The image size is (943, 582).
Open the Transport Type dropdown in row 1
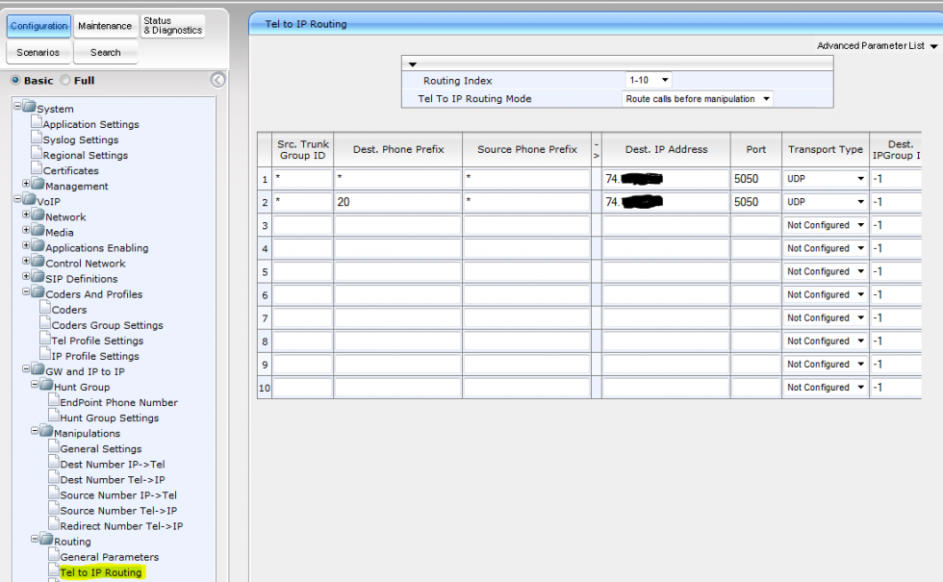coord(825,179)
